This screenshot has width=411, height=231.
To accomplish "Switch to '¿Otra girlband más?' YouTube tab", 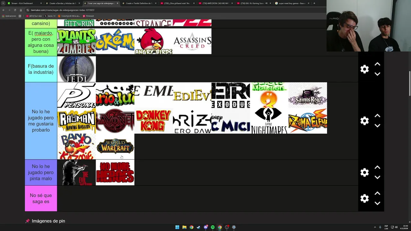I will [177, 3].
